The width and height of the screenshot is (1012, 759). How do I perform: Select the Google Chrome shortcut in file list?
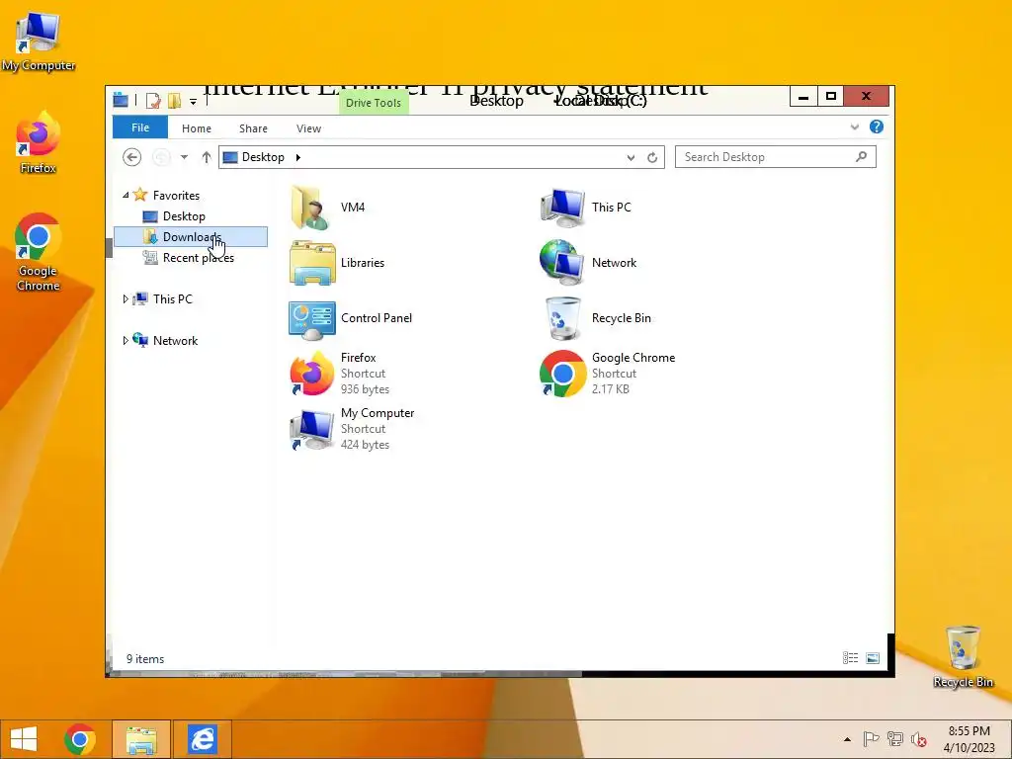[x=562, y=373]
